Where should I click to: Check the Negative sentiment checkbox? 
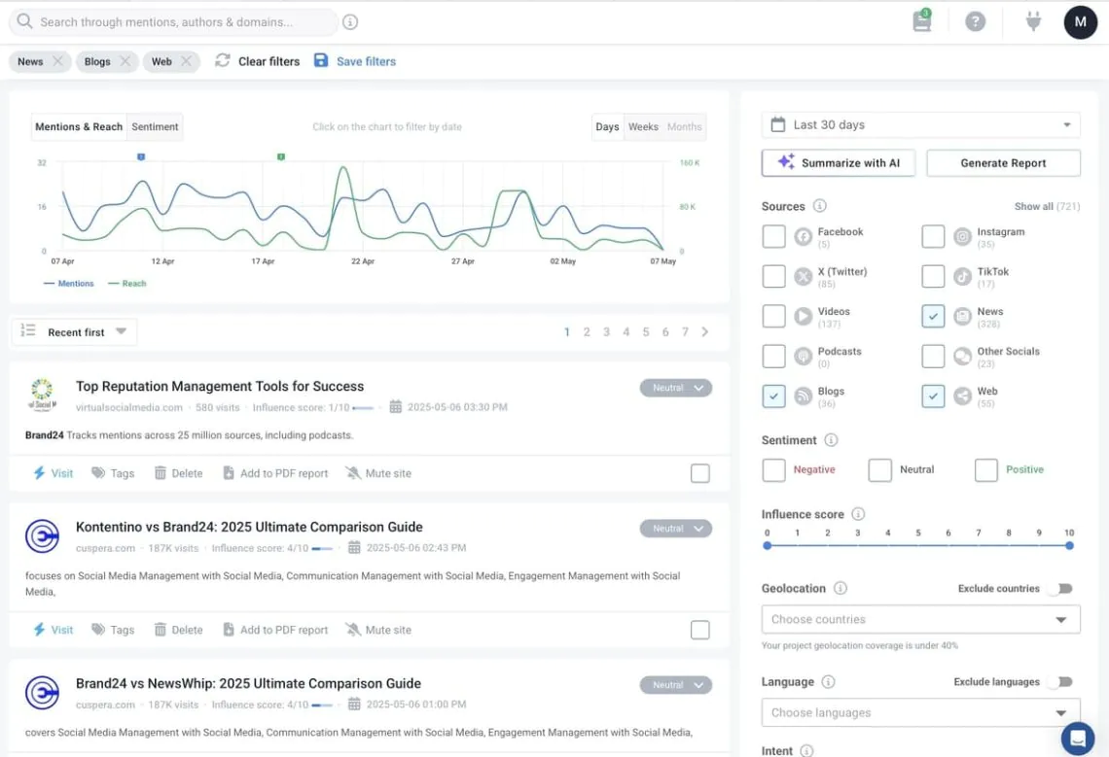click(x=773, y=470)
